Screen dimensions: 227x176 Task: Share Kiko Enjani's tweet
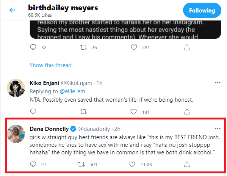(x=187, y=112)
